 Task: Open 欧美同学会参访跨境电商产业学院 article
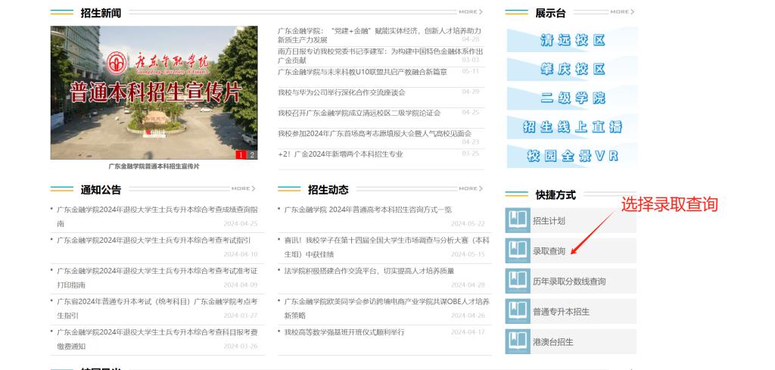[x=387, y=308]
